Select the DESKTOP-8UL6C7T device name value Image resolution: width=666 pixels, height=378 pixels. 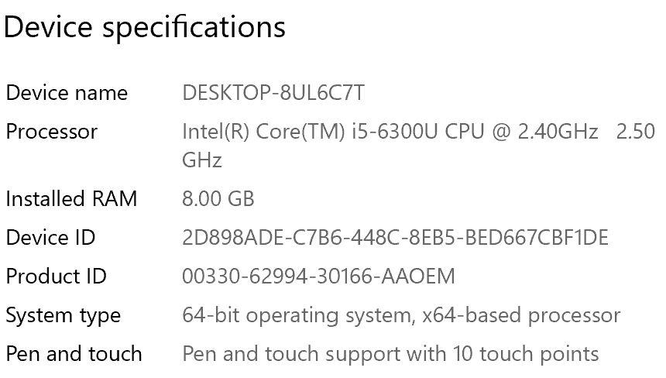pos(273,93)
